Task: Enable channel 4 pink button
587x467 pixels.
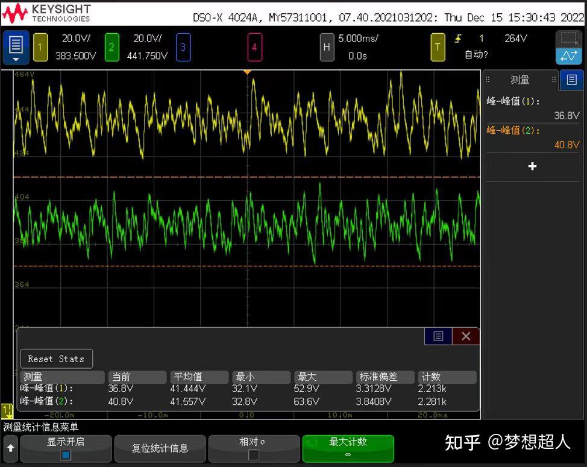Action: (x=254, y=47)
